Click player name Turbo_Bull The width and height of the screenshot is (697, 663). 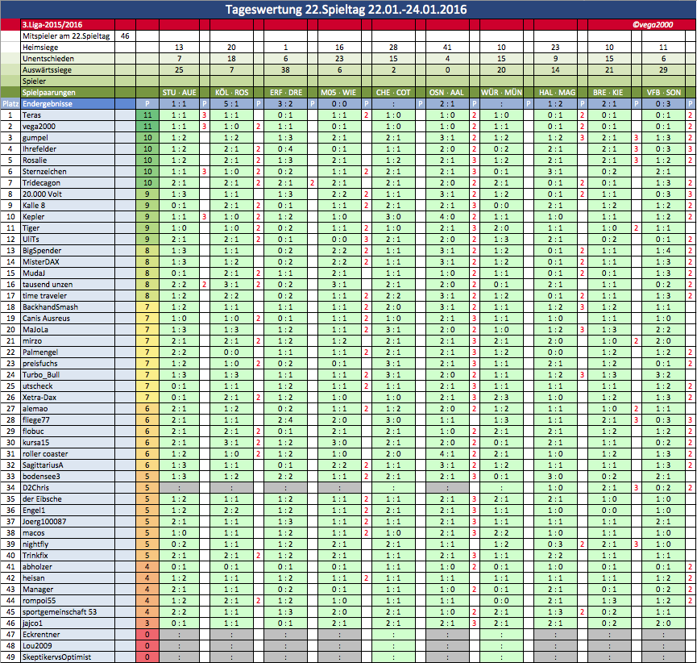(41, 375)
